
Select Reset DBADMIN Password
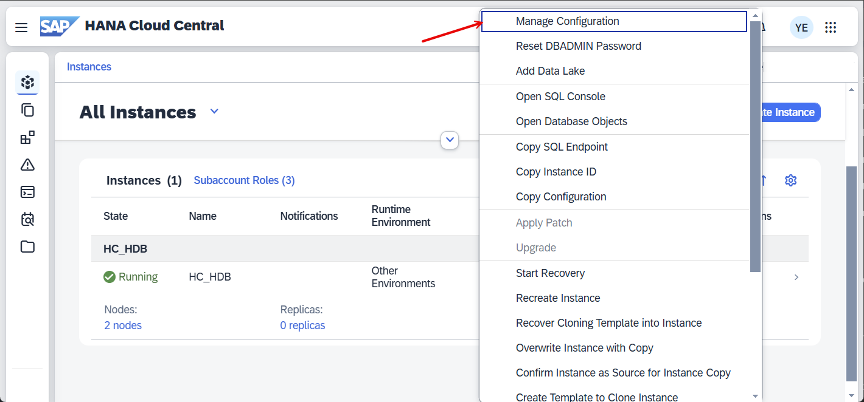pos(614,46)
